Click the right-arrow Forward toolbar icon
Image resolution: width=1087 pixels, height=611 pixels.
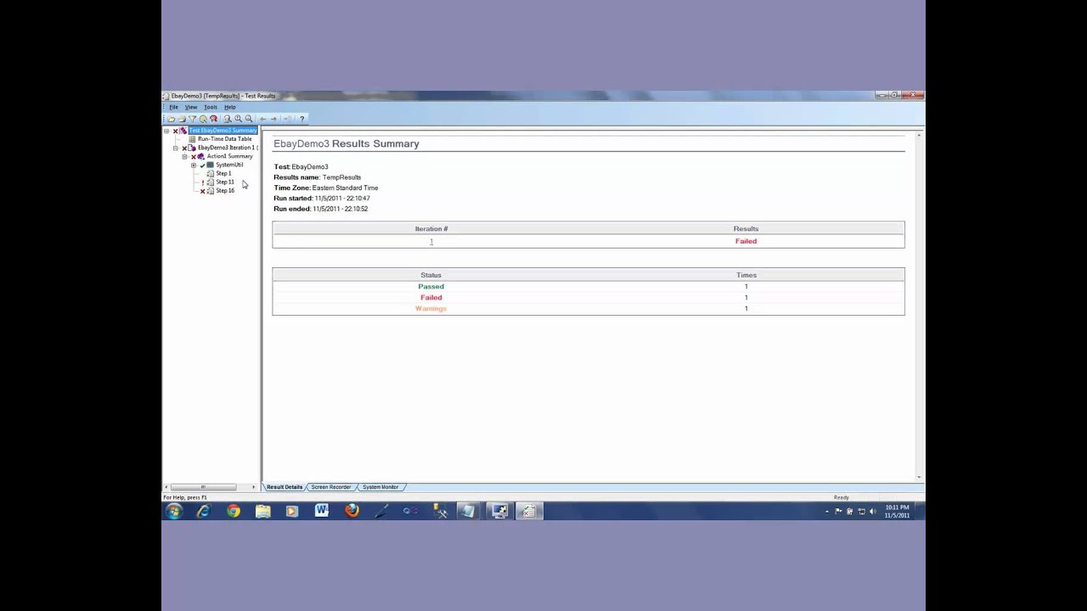tap(273, 119)
